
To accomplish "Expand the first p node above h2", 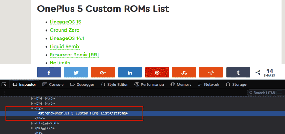I will [x=32, y=99].
